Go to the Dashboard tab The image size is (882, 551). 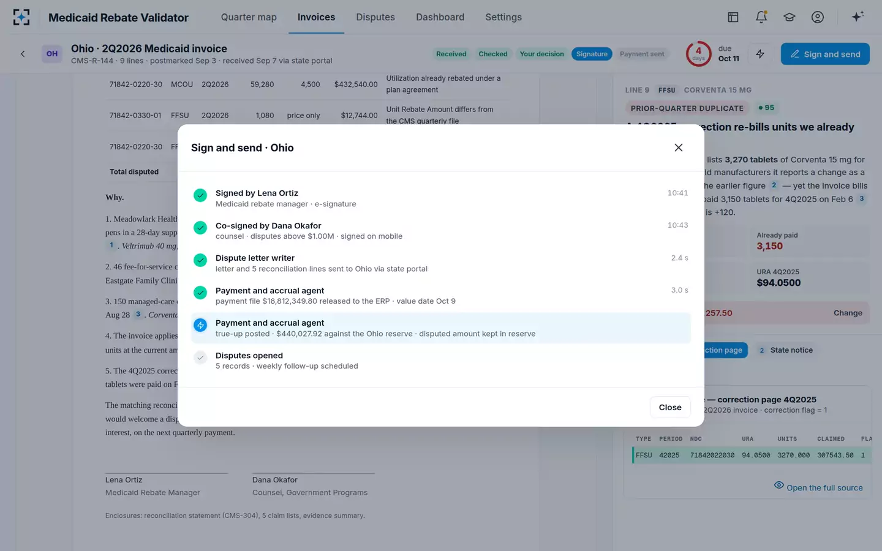[440, 17]
